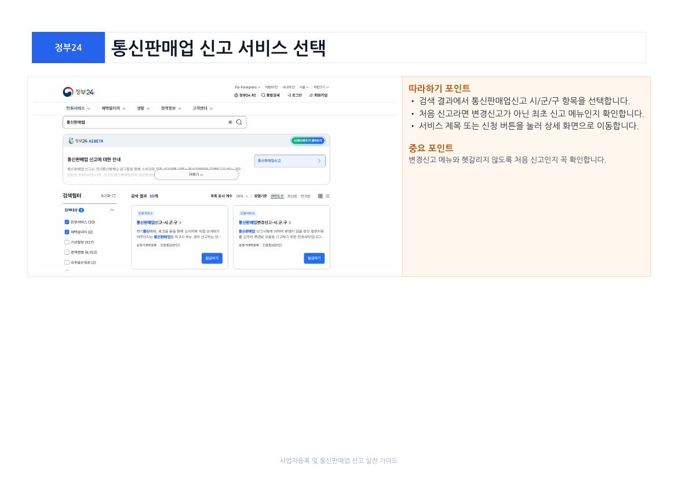Open 정부24 AI from header
The image size is (678, 479).
(245, 95)
